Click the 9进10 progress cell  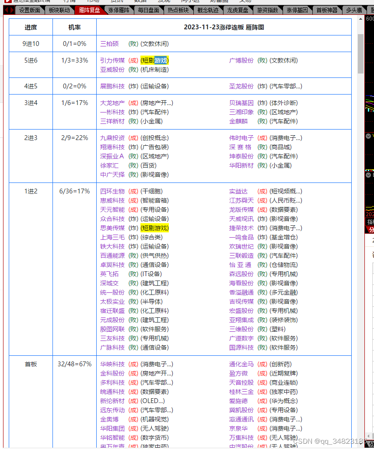(x=31, y=44)
